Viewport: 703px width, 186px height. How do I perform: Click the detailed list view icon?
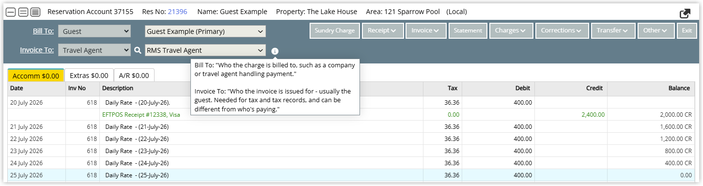[36, 12]
